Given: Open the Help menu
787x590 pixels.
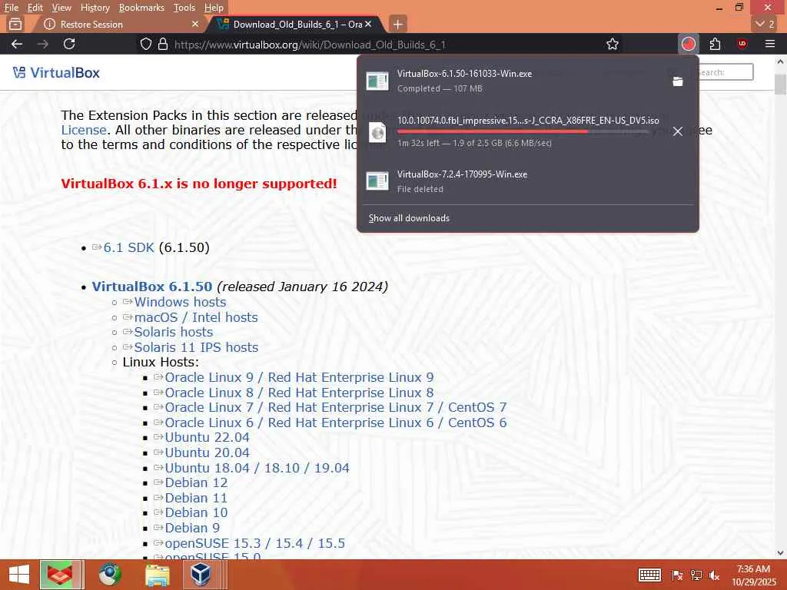Looking at the screenshot, I should (x=214, y=8).
